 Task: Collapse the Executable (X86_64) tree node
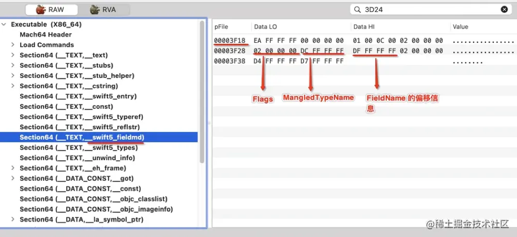4,24
